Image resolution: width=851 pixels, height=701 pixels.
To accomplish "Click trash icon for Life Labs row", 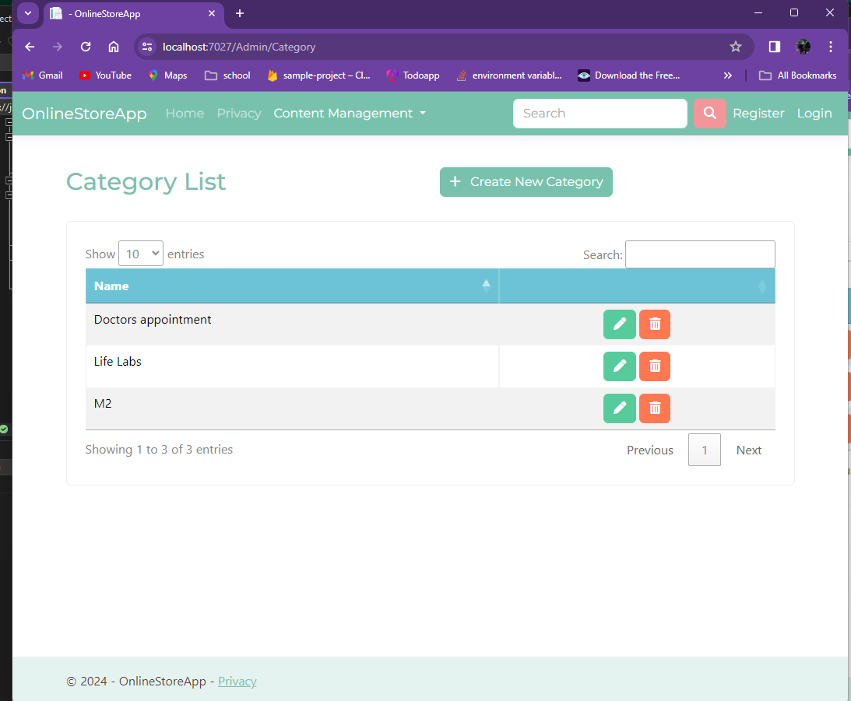I will [655, 366].
